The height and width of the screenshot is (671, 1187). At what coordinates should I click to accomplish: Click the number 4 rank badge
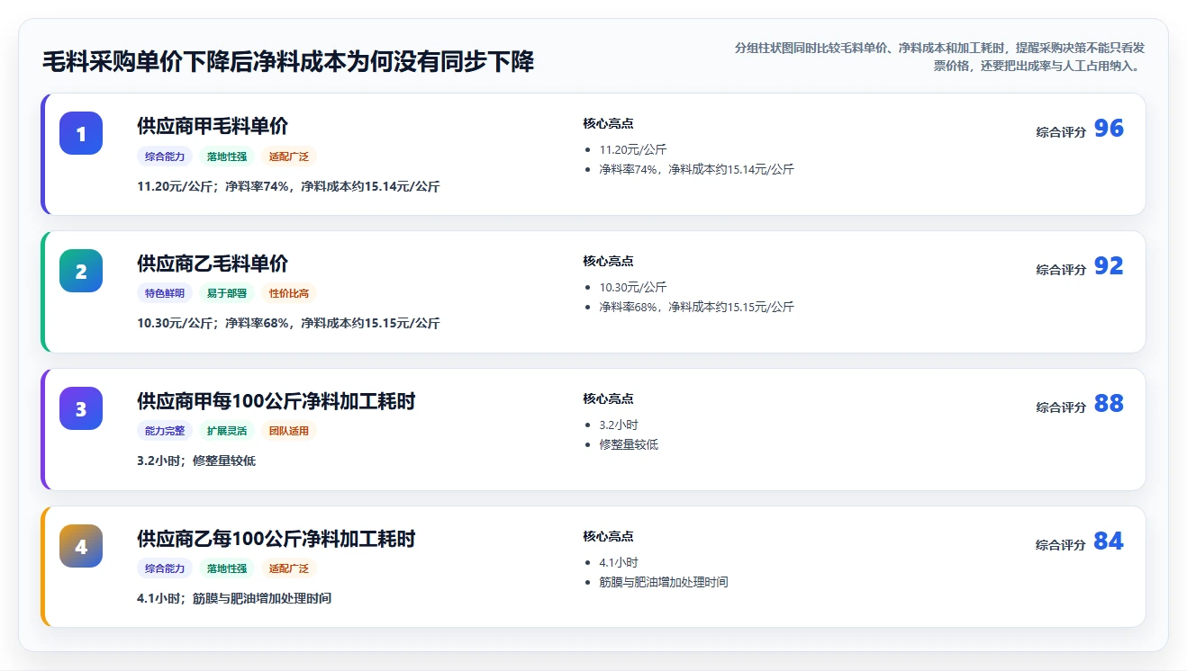[x=81, y=546]
